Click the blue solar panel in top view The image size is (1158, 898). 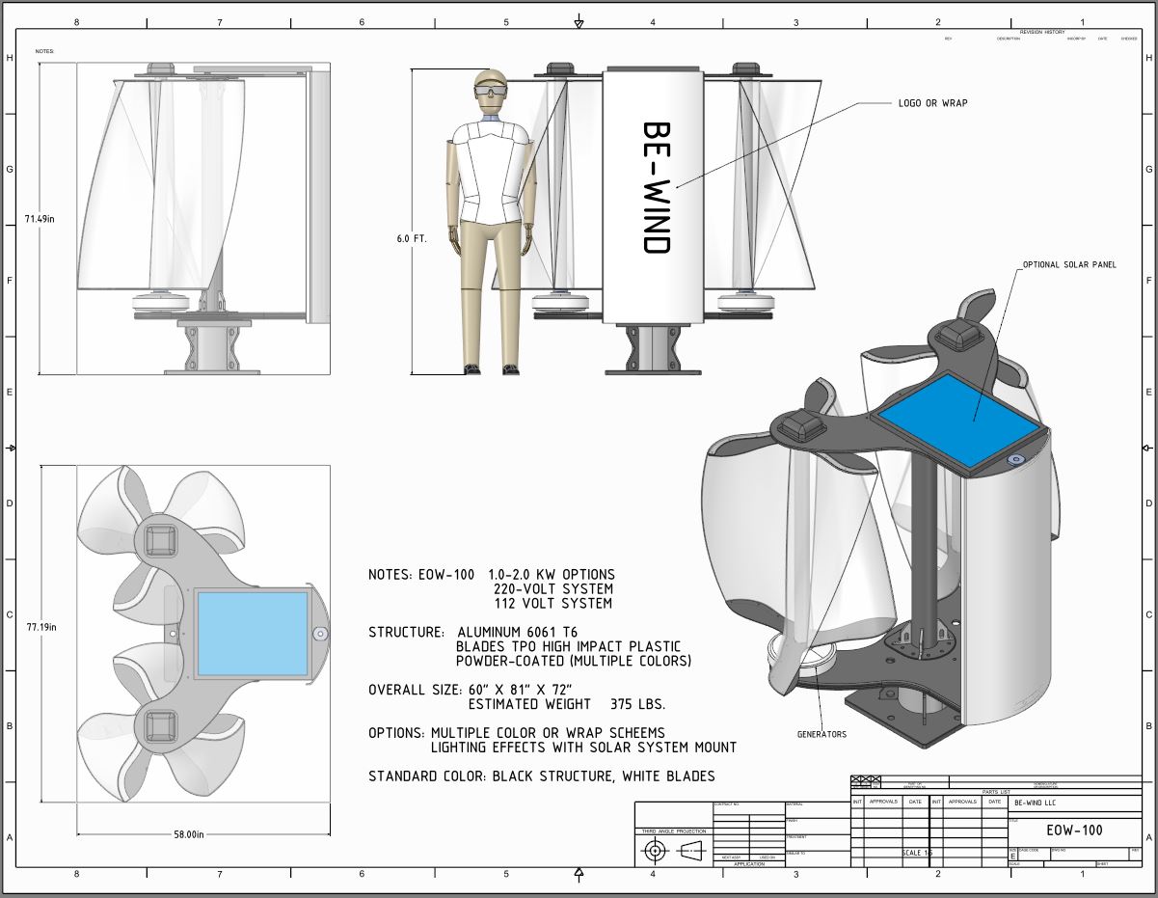click(253, 634)
